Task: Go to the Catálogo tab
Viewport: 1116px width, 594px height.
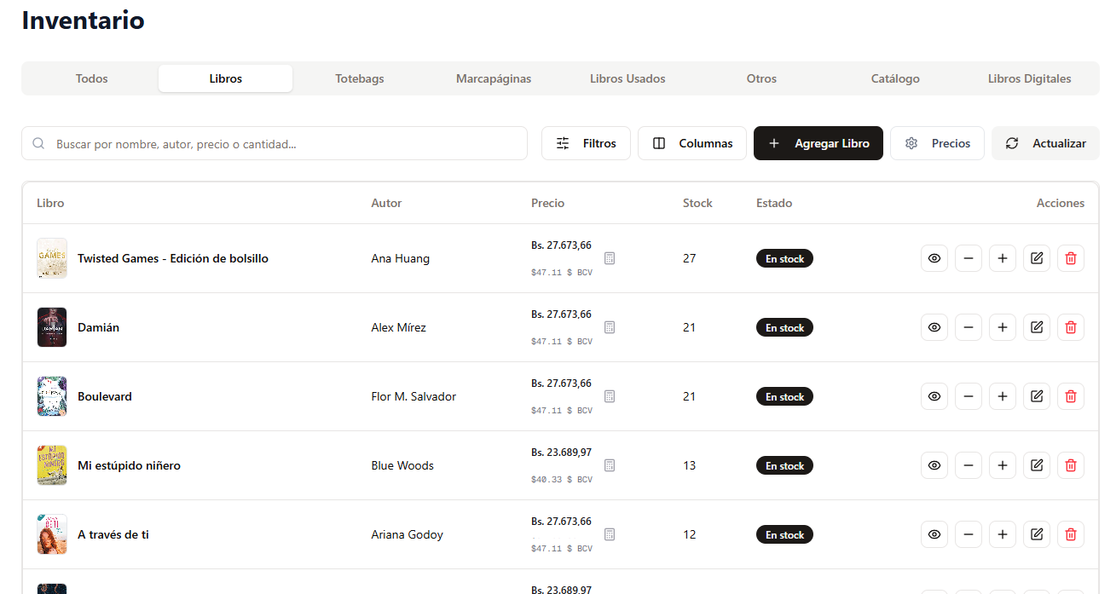Action: click(895, 78)
